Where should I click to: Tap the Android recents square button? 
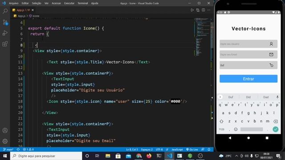[x=267, y=138]
